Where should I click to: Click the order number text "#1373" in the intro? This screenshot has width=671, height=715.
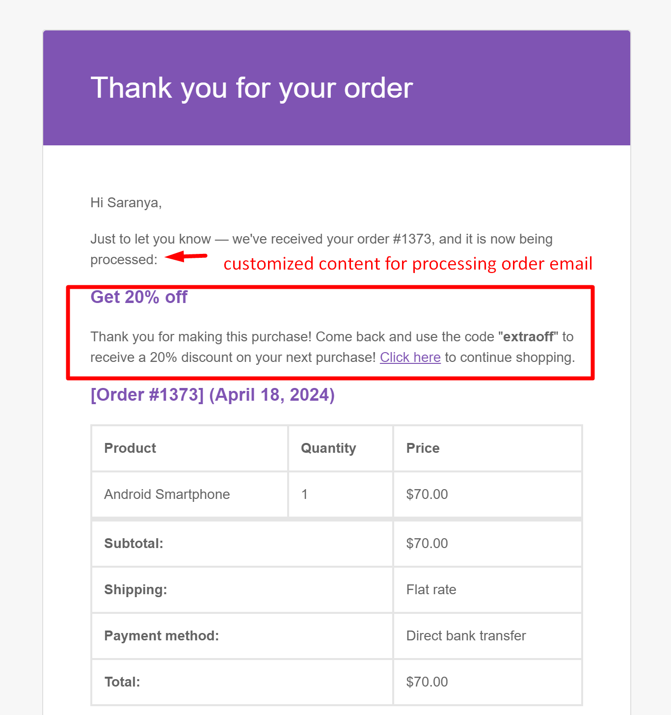point(412,239)
